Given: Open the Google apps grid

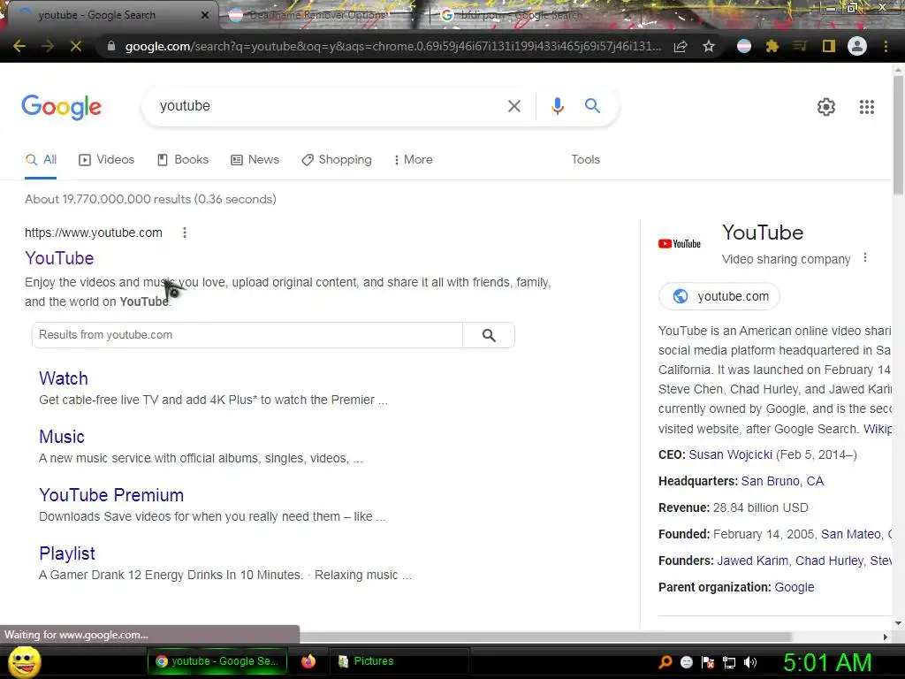Looking at the screenshot, I should [867, 107].
